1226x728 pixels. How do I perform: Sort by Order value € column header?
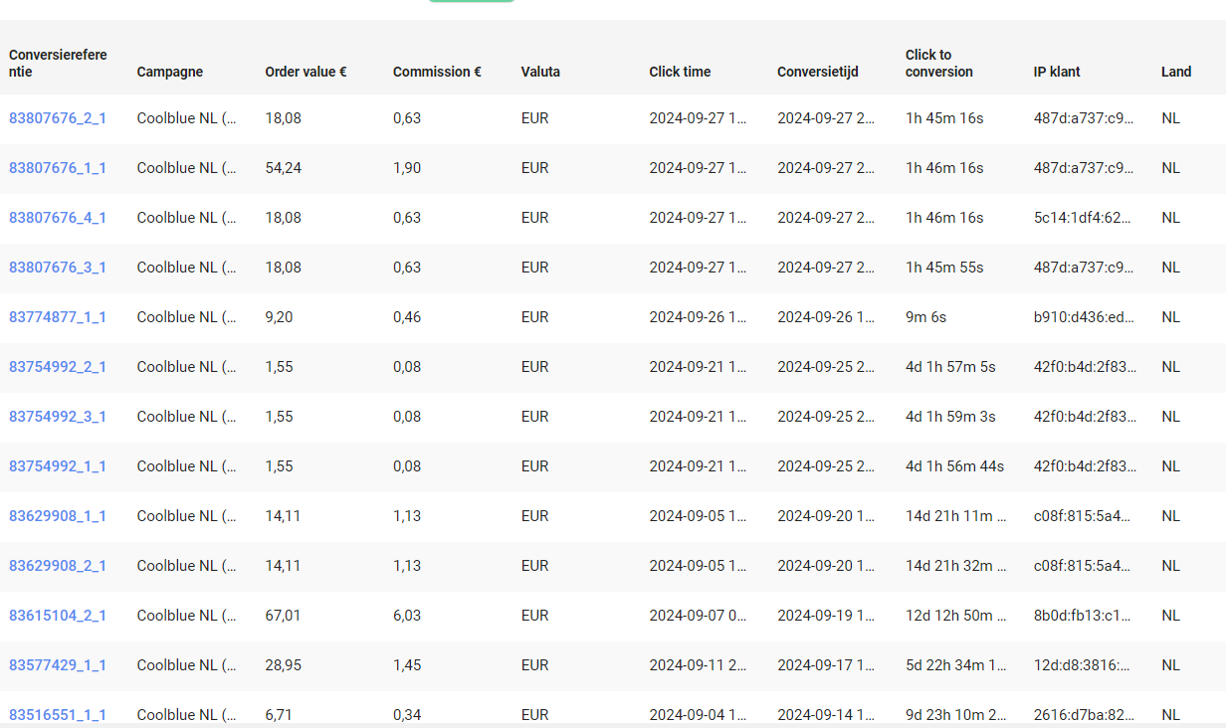[306, 72]
